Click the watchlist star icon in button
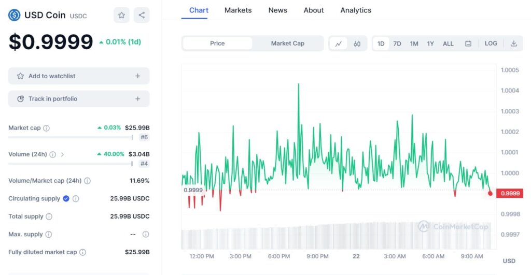531x275 pixels. [x=20, y=76]
